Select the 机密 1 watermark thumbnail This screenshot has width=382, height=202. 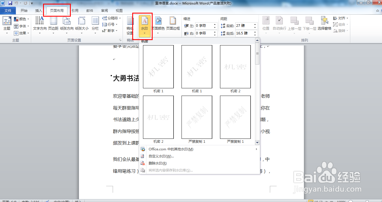(158, 67)
